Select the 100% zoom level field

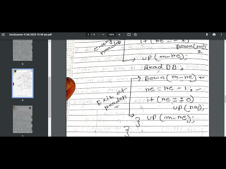111,35
